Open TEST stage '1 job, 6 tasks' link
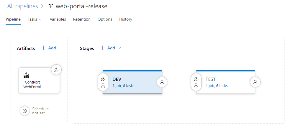This screenshot has height=137, width=298. [x=217, y=86]
